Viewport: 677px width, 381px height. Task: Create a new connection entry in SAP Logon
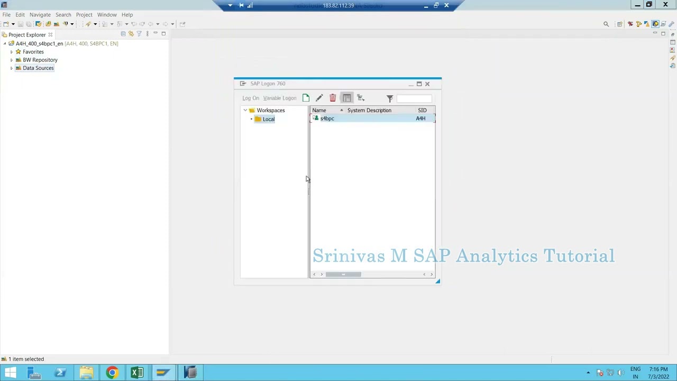click(306, 98)
